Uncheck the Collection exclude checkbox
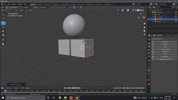Viewport: 178px width, 100px height. pyautogui.click(x=153, y=12)
